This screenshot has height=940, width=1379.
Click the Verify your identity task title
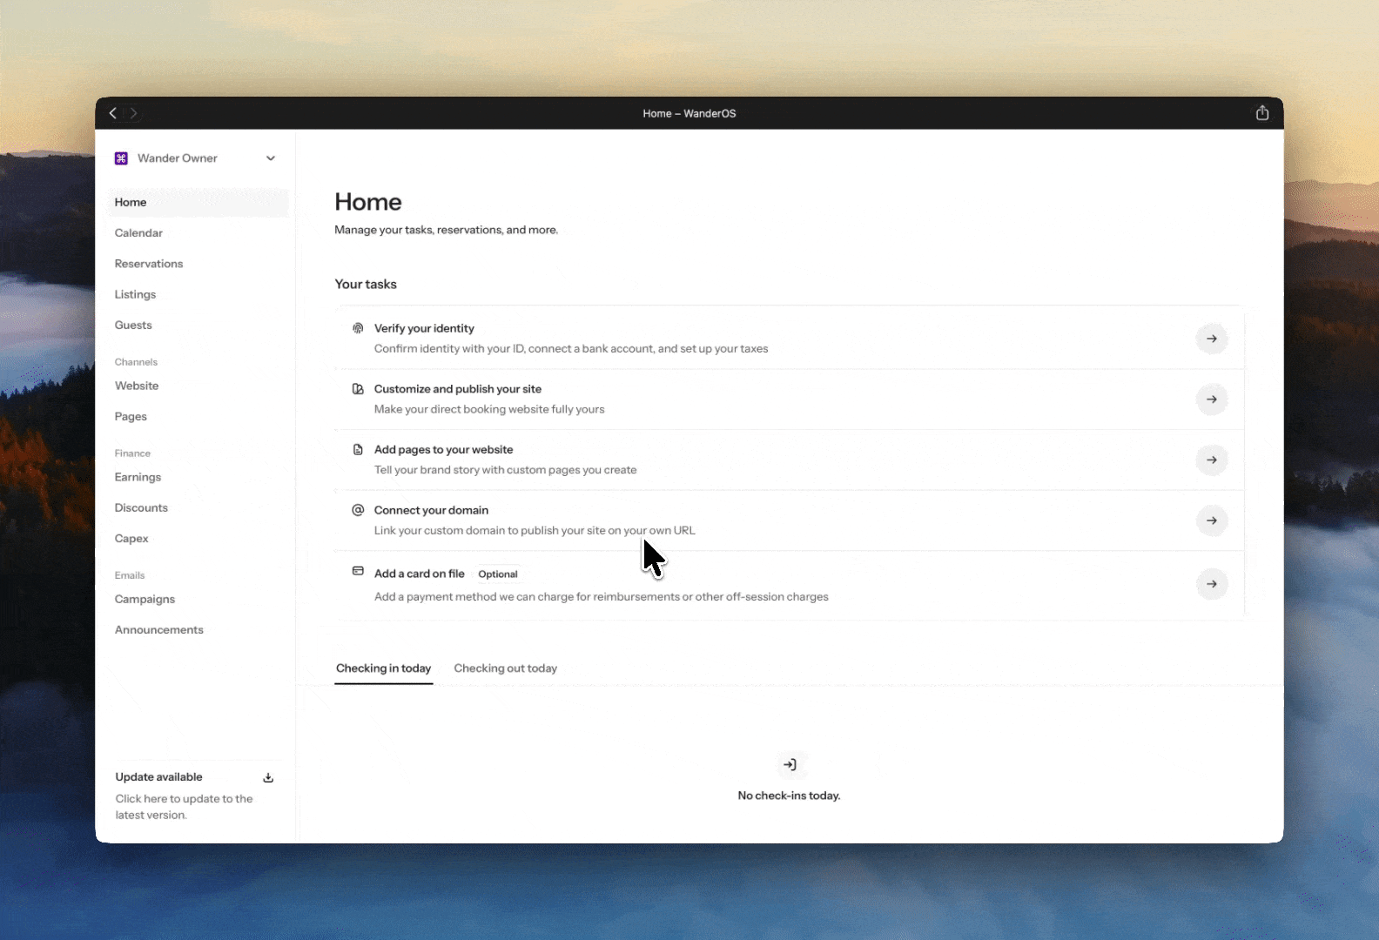[x=424, y=328]
